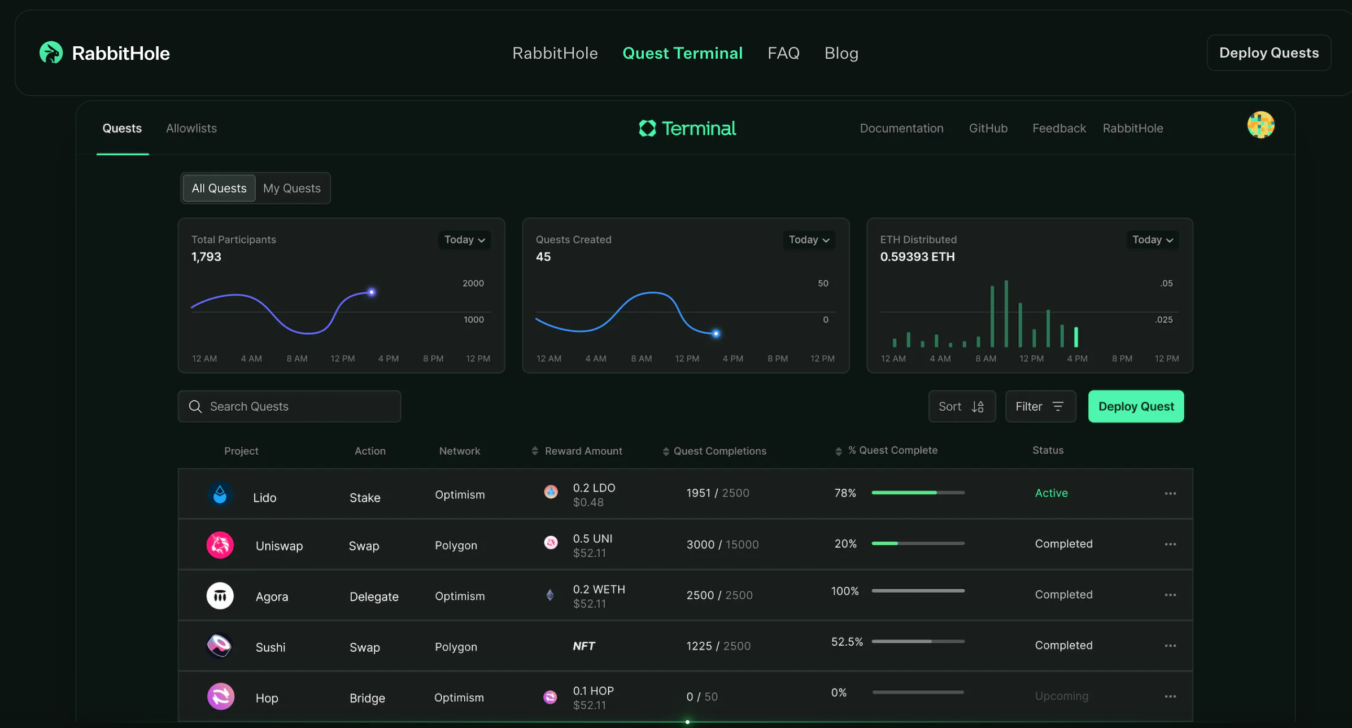The height and width of the screenshot is (728, 1352).
Task: Switch to My Quests view
Action: pos(291,188)
